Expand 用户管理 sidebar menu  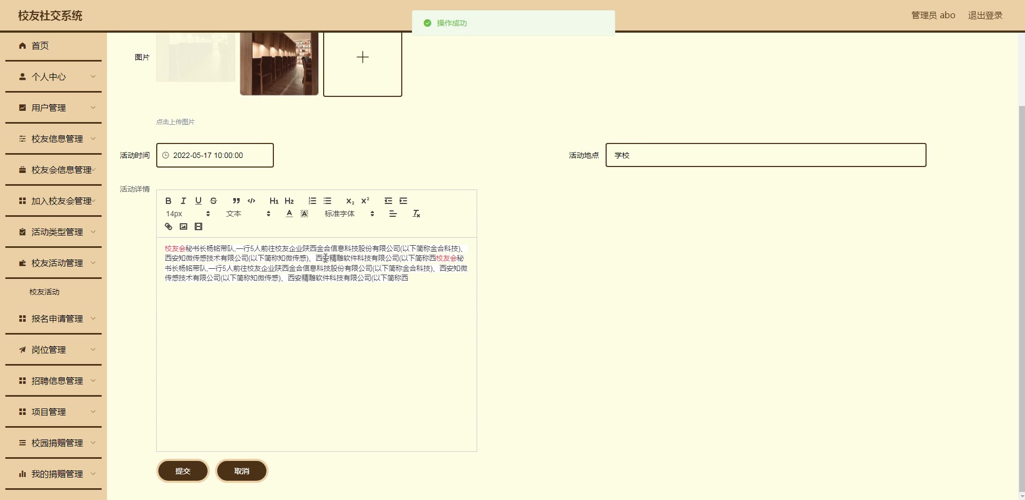[53, 108]
